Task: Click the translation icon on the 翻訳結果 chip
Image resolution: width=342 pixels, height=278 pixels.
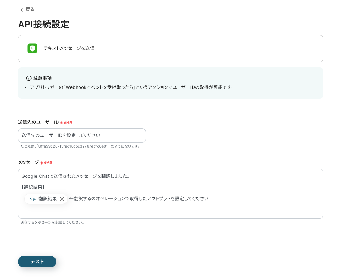Action: pos(33,199)
